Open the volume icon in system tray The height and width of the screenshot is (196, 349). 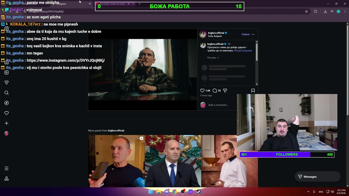pos(332,192)
